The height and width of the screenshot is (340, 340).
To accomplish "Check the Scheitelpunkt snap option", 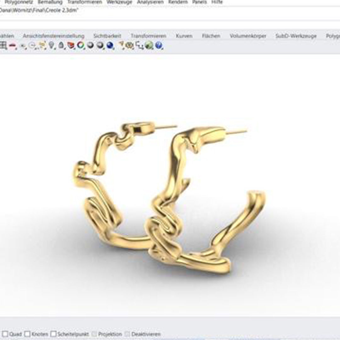I will coord(54,334).
